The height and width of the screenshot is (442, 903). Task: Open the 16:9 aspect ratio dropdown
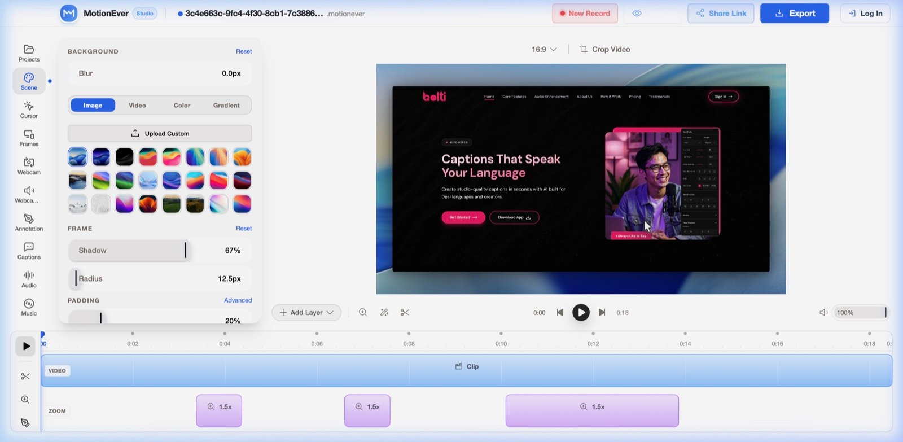point(544,49)
